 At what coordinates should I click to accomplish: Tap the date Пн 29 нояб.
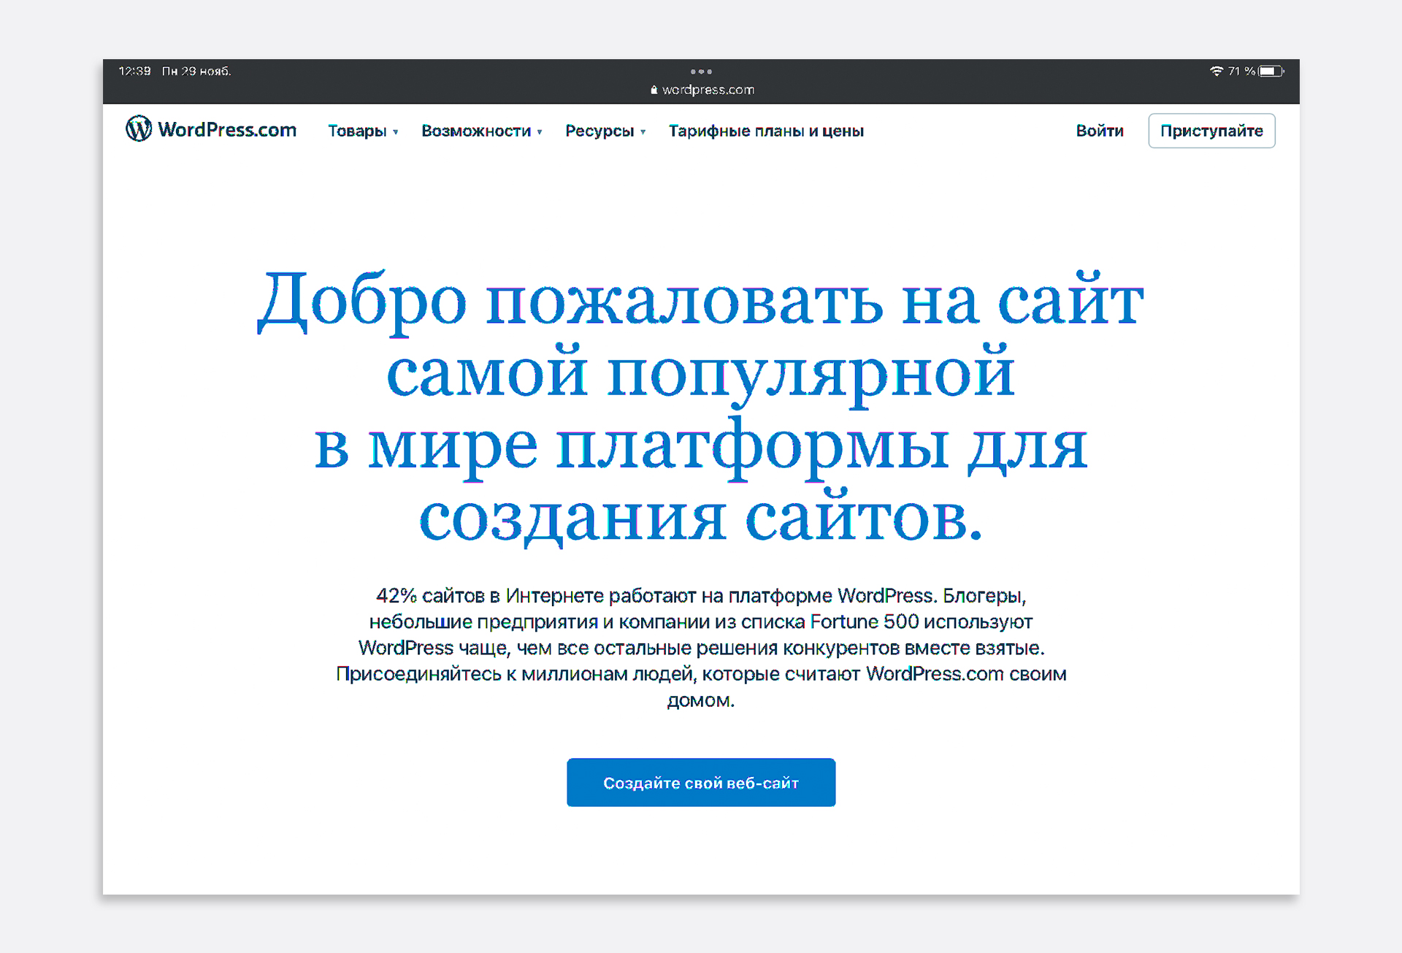pyautogui.click(x=196, y=71)
